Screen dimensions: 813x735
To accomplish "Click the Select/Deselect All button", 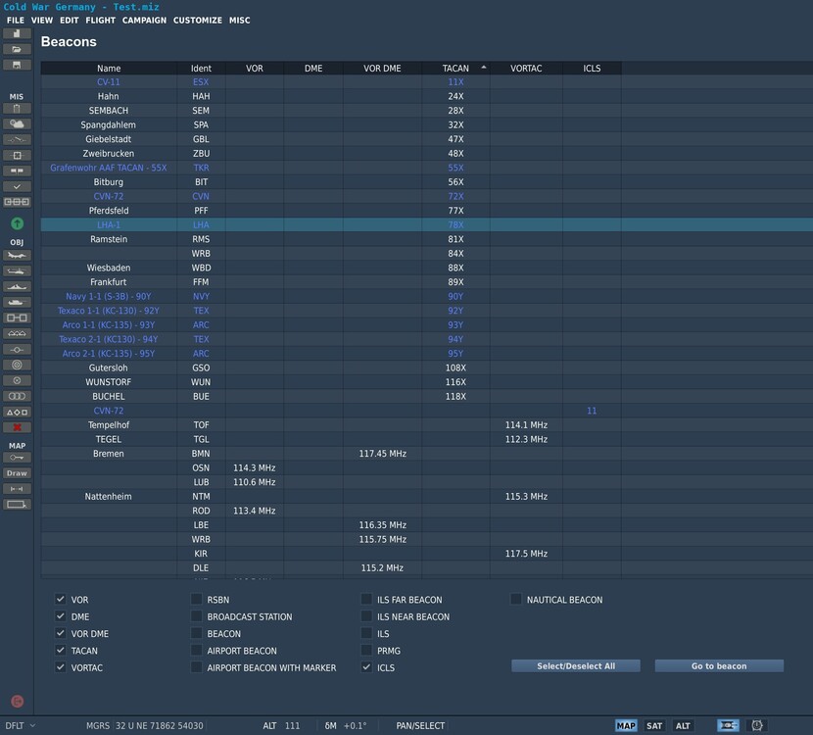I will pos(576,666).
